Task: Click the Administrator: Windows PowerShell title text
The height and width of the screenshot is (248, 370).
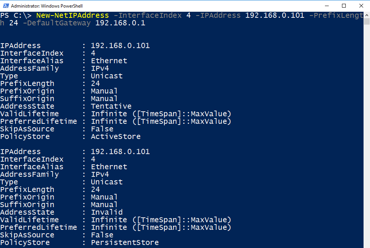Action: 47,6
